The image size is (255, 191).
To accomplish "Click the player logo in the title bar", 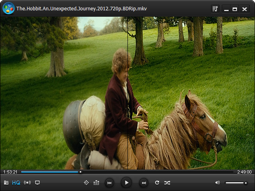I will pyautogui.click(x=8, y=8).
